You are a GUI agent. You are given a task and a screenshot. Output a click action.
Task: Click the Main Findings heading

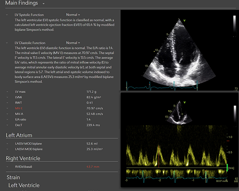[x=21, y=3]
